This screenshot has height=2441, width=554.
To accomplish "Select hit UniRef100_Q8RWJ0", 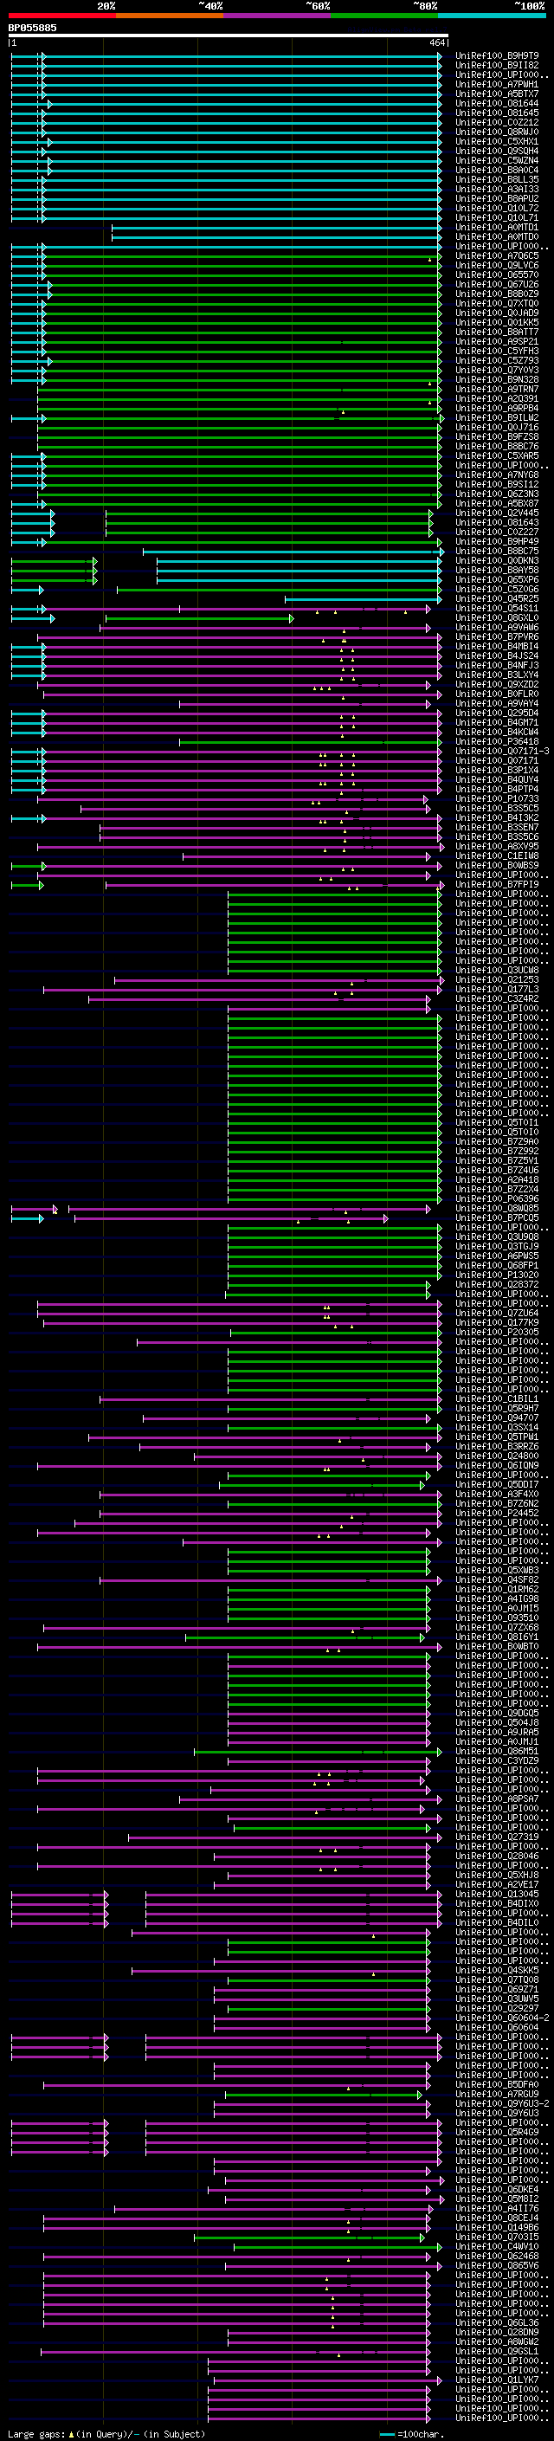I will pyautogui.click(x=497, y=132).
